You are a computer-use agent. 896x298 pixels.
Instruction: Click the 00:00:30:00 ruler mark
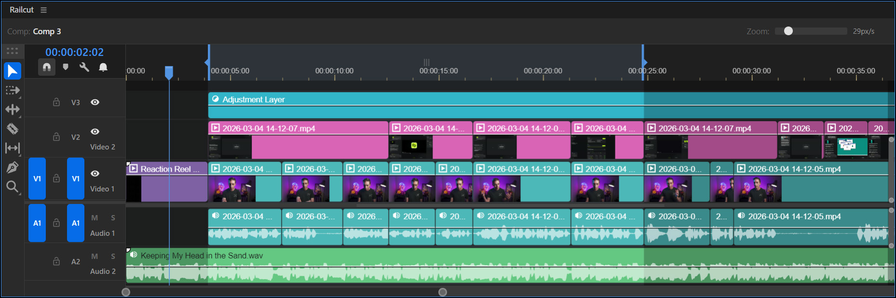(751, 71)
